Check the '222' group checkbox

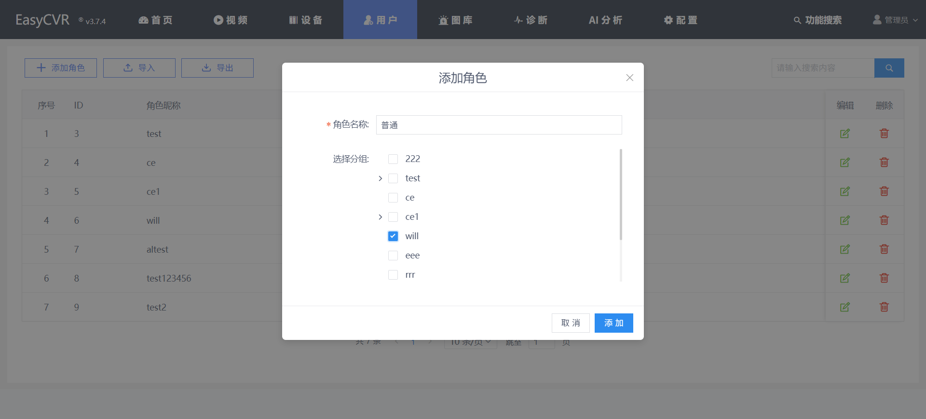pyautogui.click(x=393, y=159)
